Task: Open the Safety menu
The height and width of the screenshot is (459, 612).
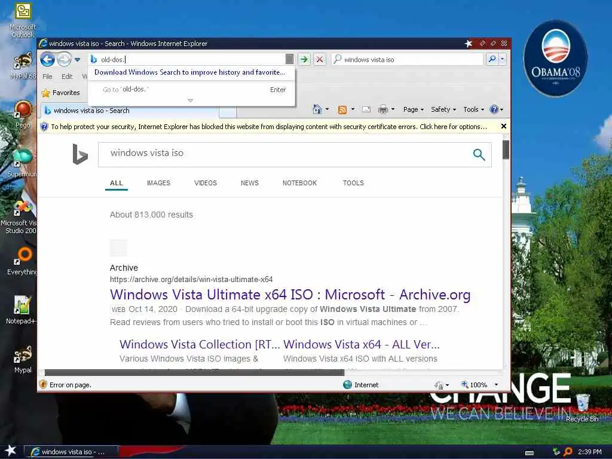Action: tap(443, 110)
